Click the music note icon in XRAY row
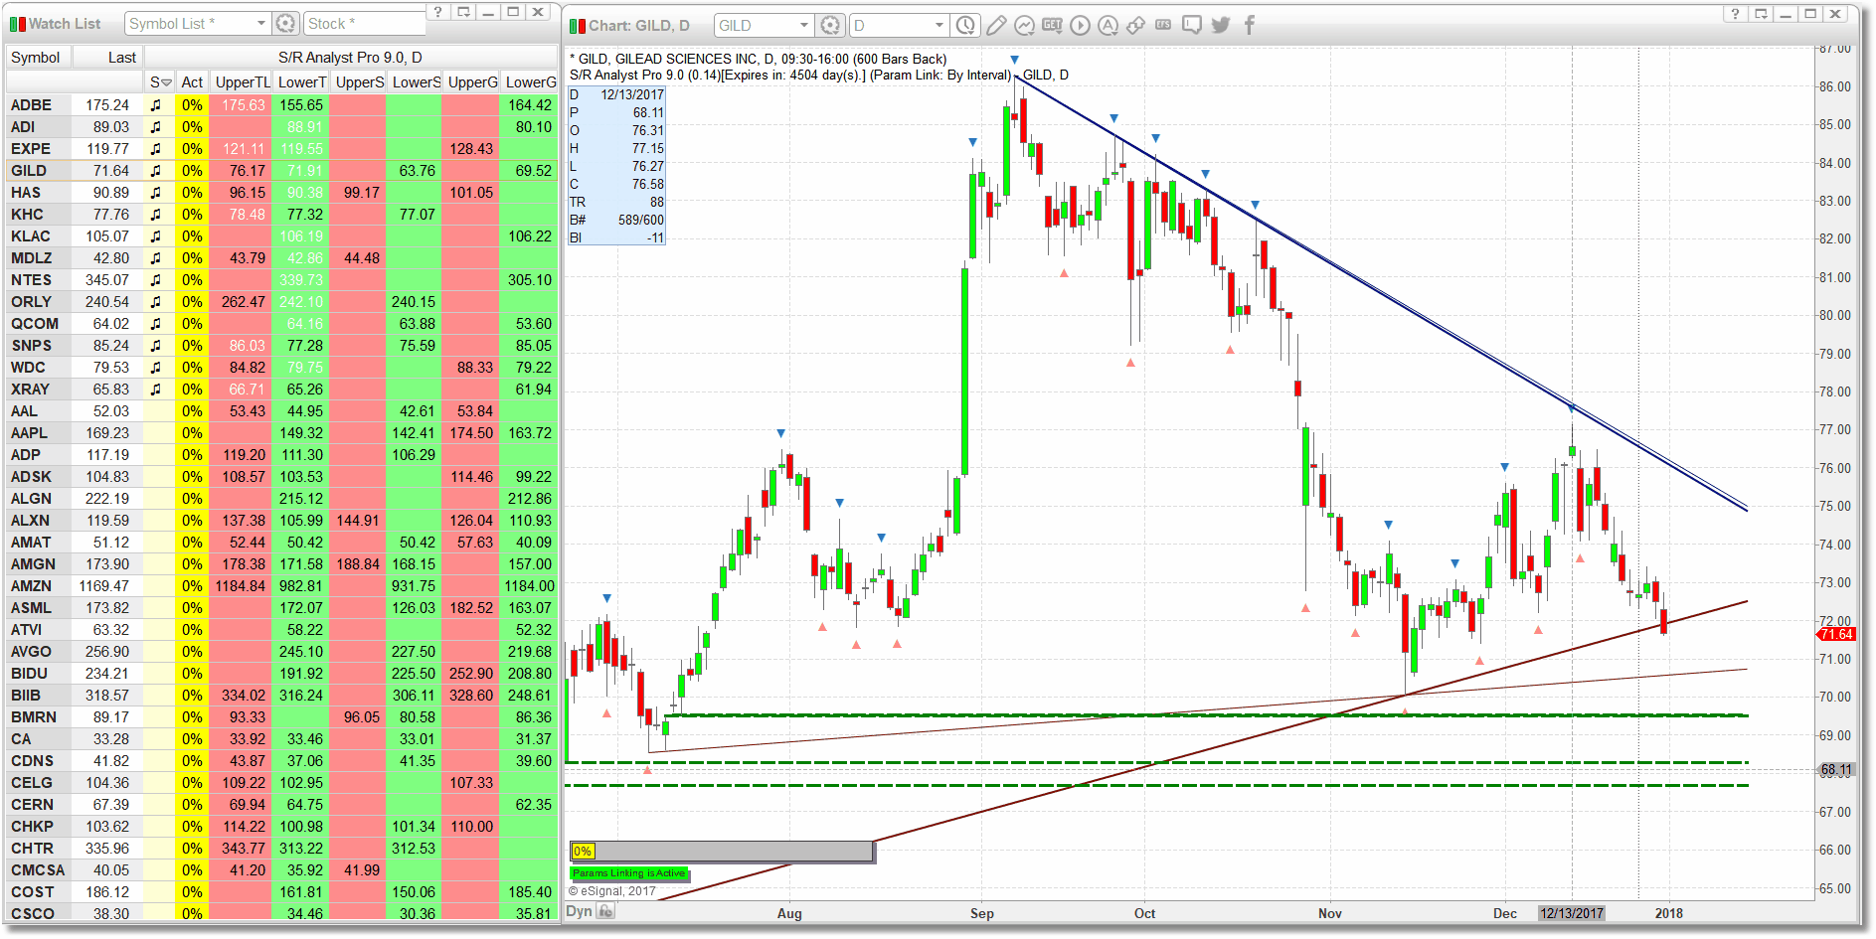 156,389
